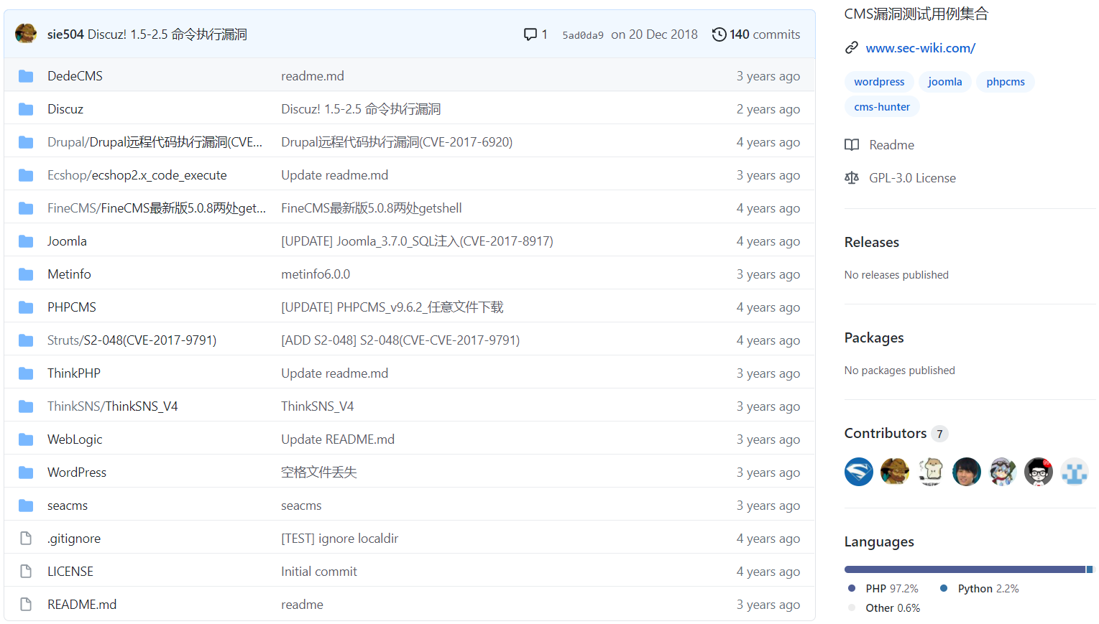Open the Discuz folder
The height and width of the screenshot is (624, 1099).
point(65,108)
